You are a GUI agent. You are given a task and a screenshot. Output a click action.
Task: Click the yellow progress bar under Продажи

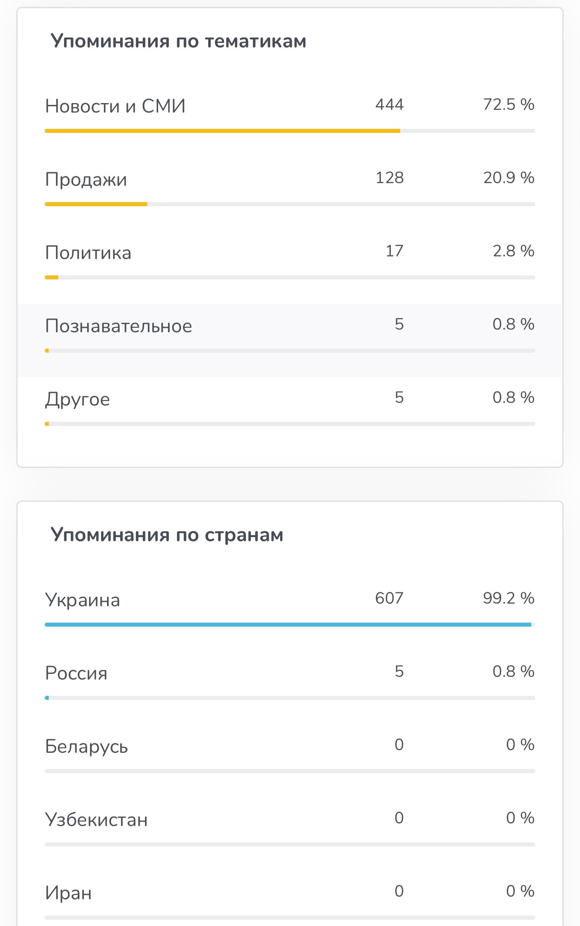[96, 204]
